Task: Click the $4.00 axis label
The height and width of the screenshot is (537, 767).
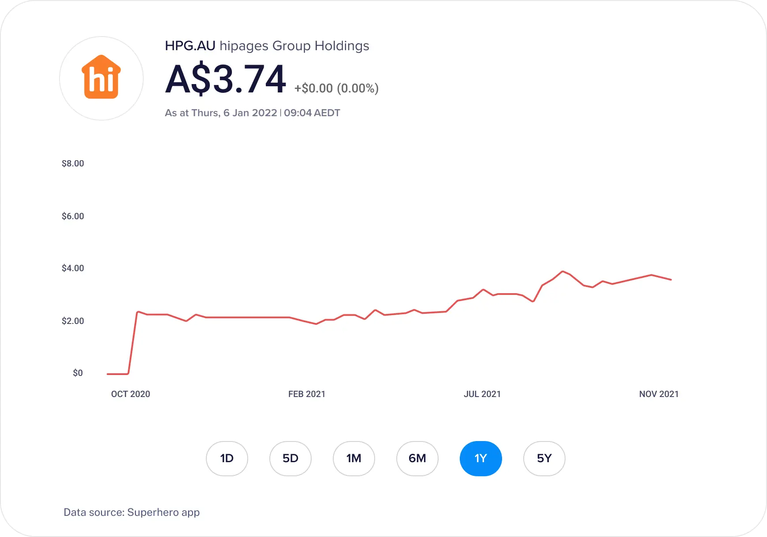Action: coord(73,268)
